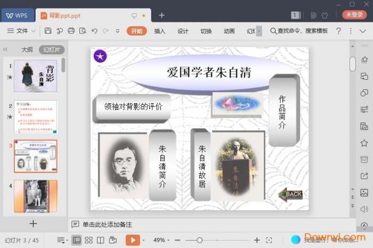Switch to 幻灯片 thumbnail view
The height and width of the screenshot is (248, 373).
pos(52,49)
